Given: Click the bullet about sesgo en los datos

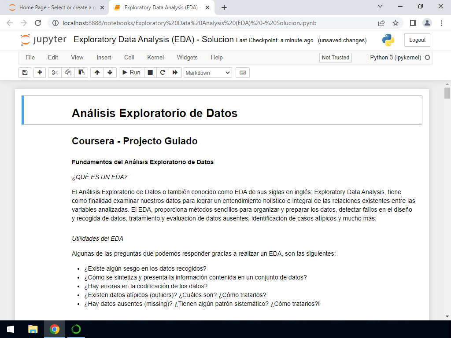Looking at the screenshot, I should (x=145, y=268).
